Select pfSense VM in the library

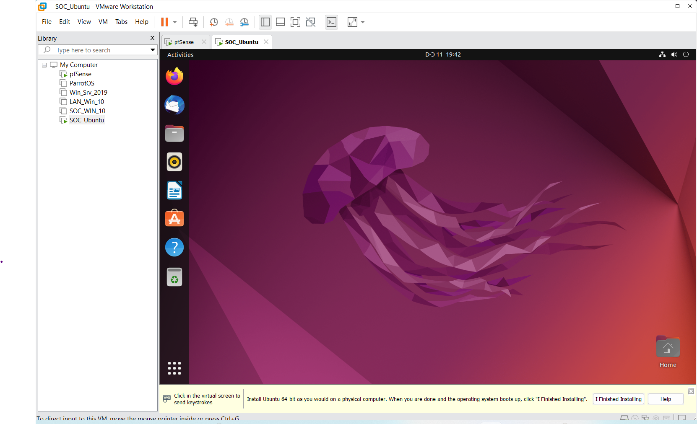pos(80,74)
